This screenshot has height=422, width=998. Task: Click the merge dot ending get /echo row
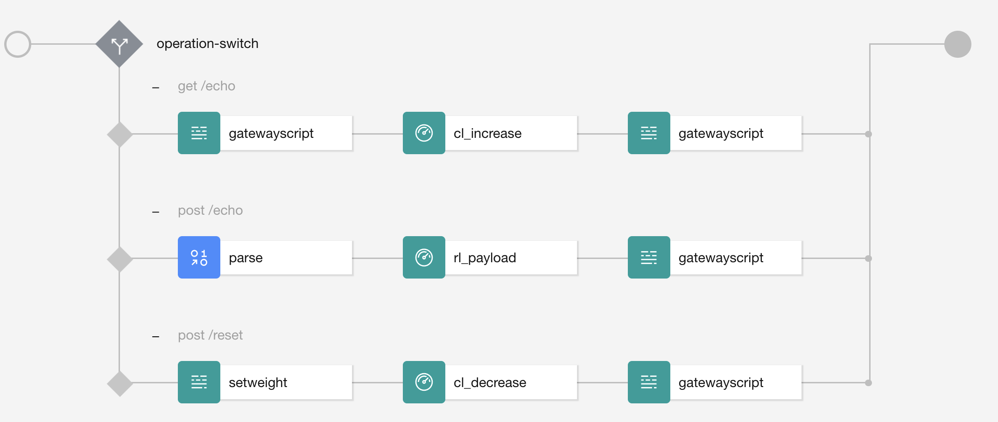click(x=868, y=134)
